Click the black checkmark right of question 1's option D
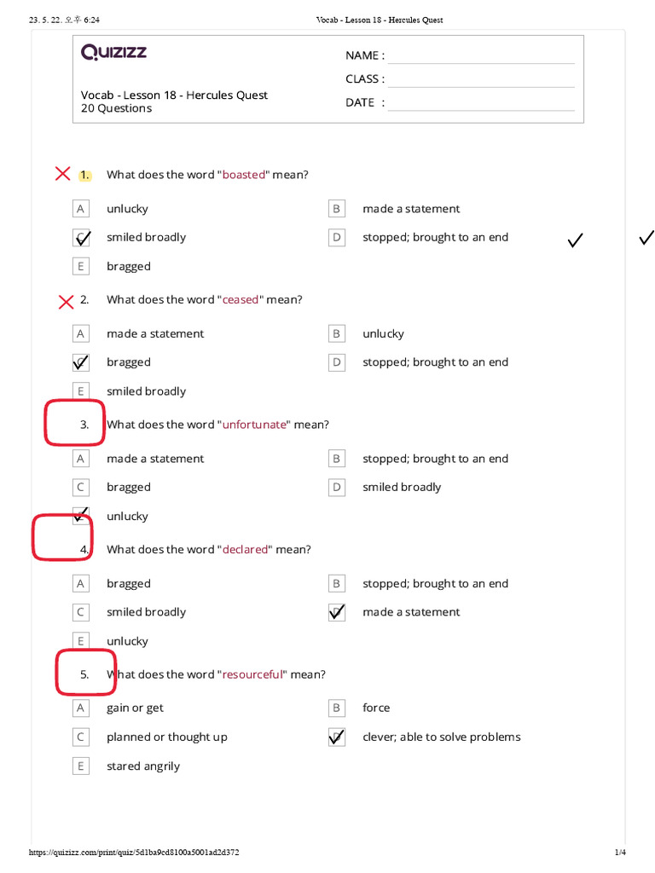 (576, 240)
